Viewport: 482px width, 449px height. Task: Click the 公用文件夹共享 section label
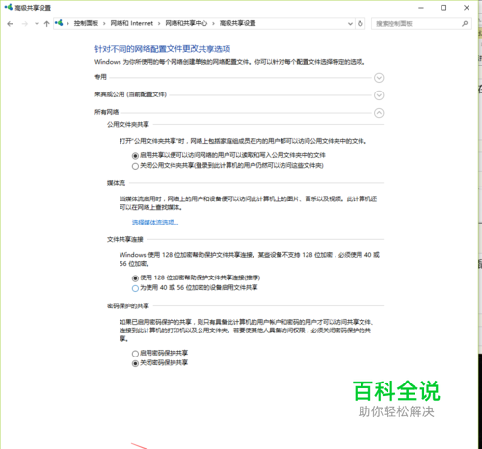click(128, 124)
